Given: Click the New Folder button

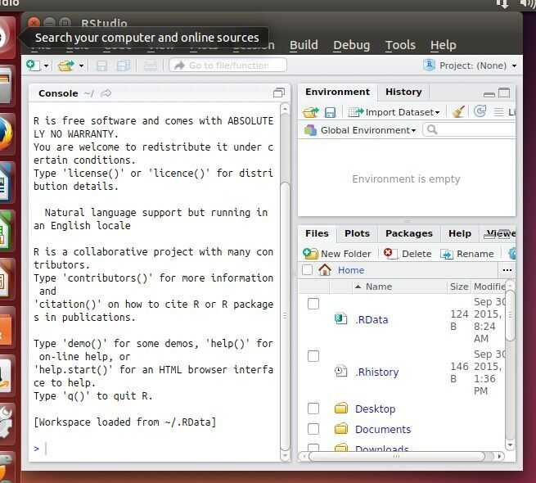Looking at the screenshot, I should coord(337,254).
